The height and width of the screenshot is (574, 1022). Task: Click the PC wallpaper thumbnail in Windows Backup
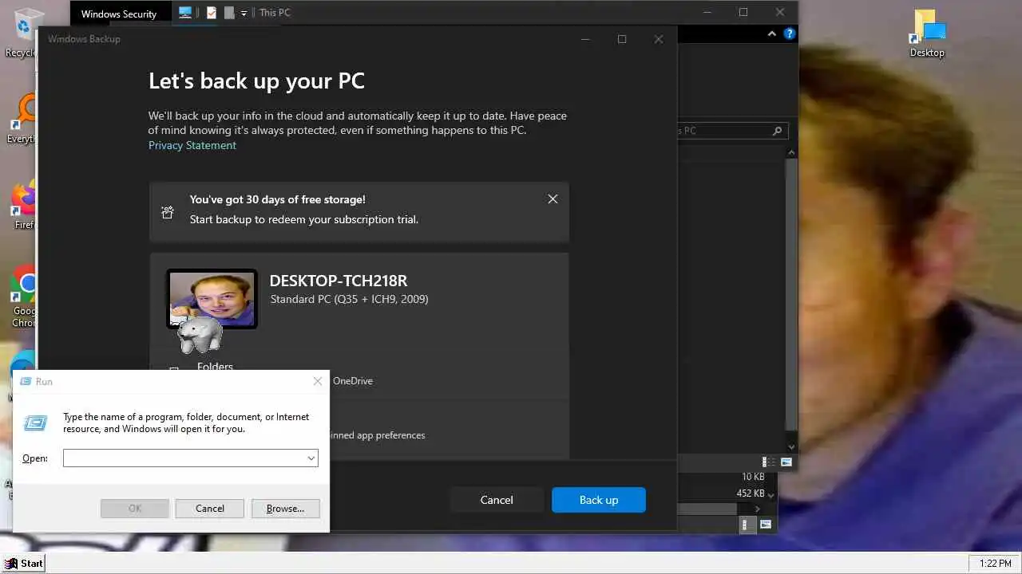[x=212, y=299]
